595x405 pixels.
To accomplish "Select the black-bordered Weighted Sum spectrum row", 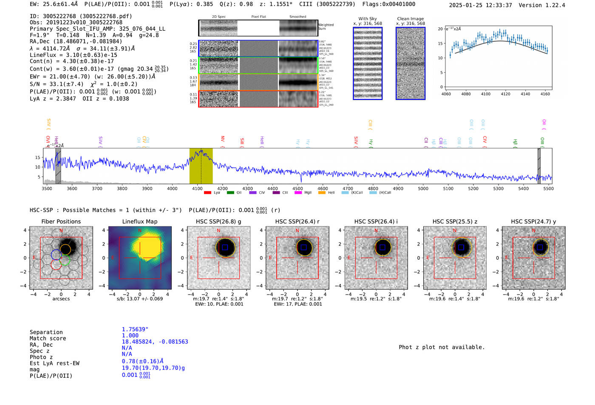I will pos(258,28).
